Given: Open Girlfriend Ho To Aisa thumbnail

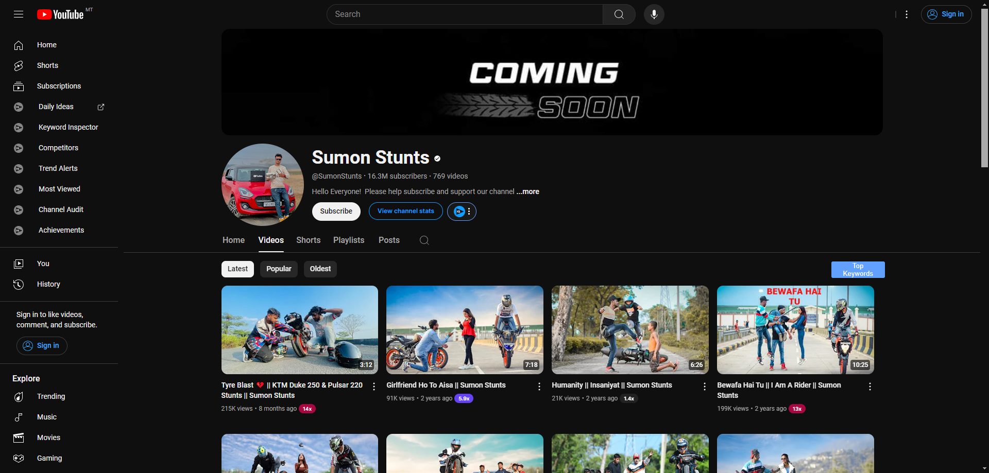Looking at the screenshot, I should (465, 330).
